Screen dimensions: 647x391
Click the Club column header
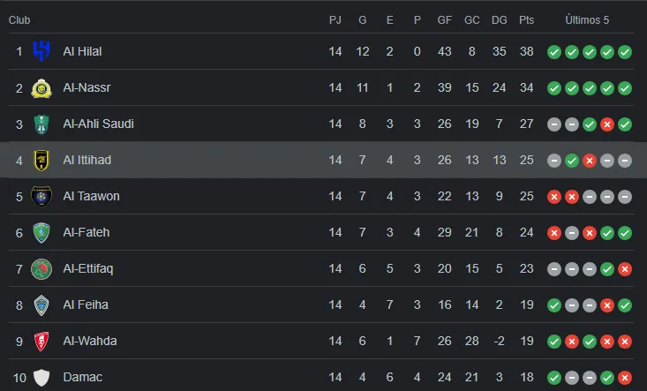pyautogui.click(x=19, y=19)
